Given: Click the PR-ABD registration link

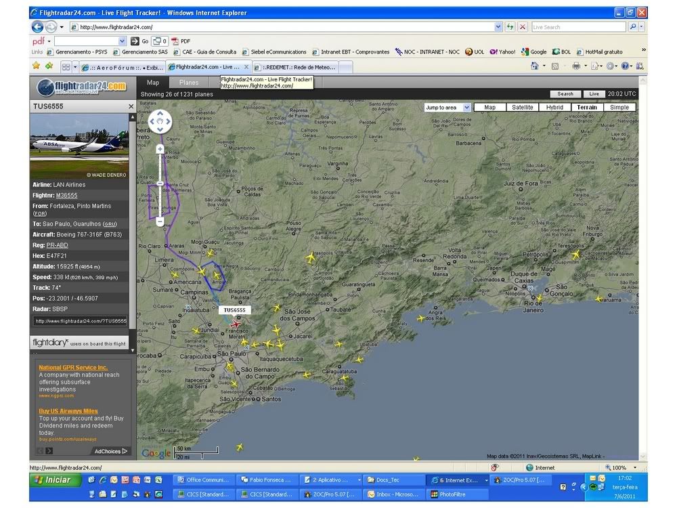Looking at the screenshot, I should (x=57, y=245).
